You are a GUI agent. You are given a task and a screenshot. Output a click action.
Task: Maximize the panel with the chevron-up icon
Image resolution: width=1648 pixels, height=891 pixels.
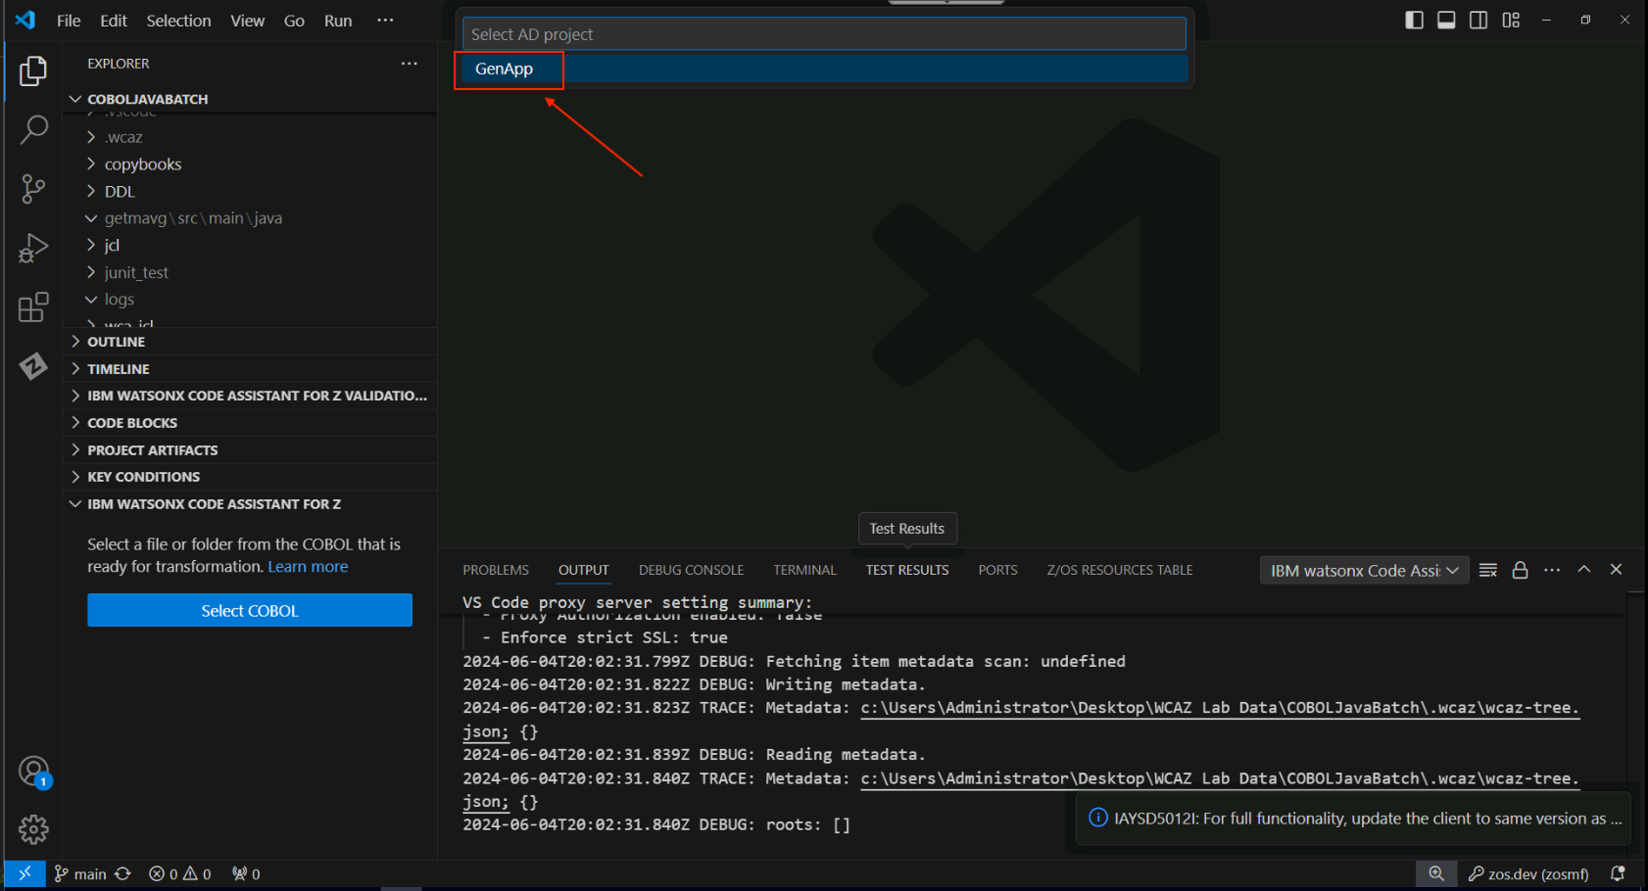[1584, 570]
